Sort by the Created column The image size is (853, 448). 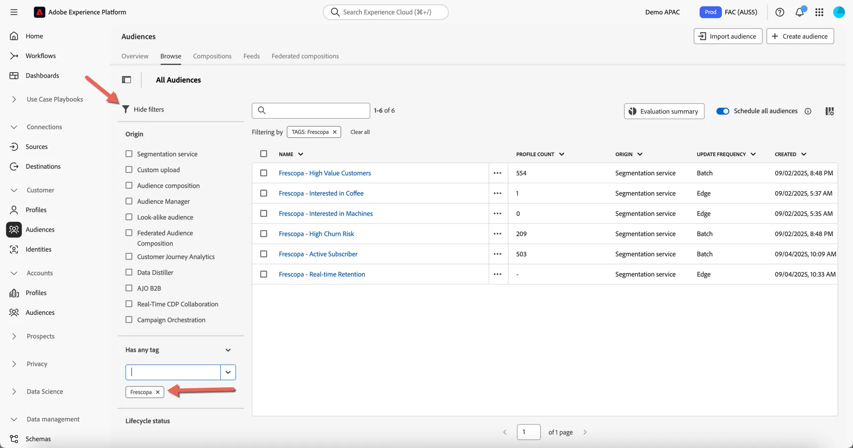point(790,154)
